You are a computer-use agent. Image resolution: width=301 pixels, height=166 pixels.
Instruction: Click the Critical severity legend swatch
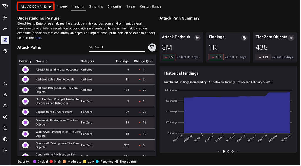35,162
